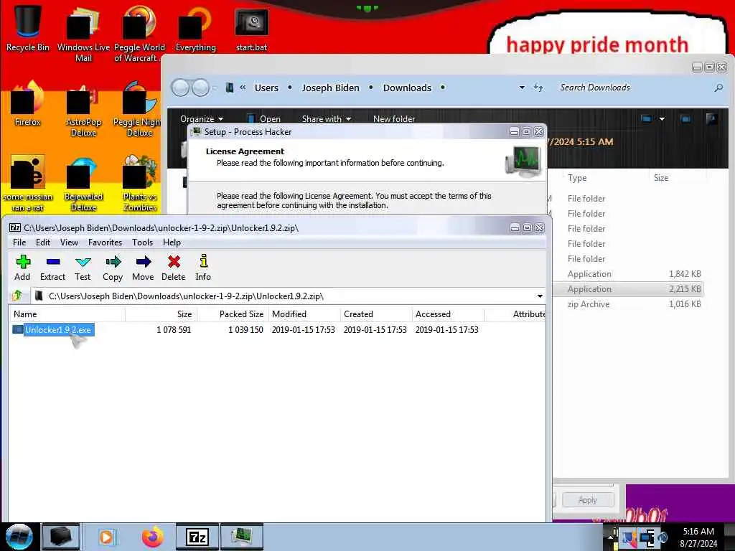Click Downloads in the Explorer breadcrumb

coord(407,88)
